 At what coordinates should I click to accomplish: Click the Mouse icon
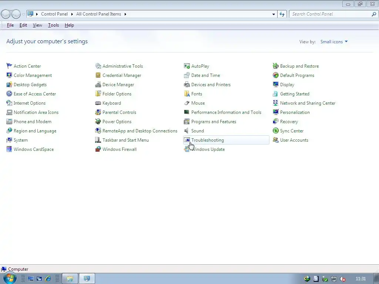[x=187, y=103]
